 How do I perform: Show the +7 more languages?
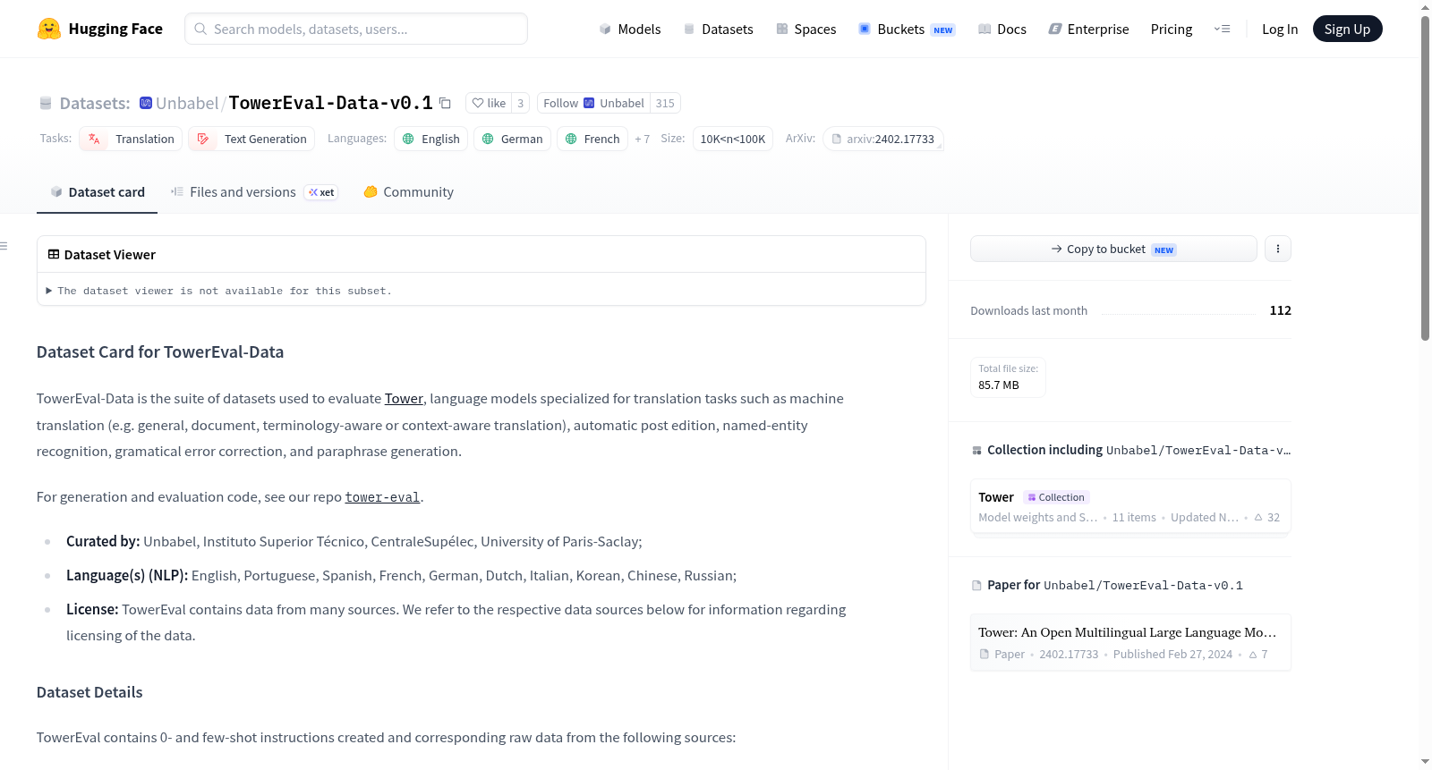pos(642,140)
